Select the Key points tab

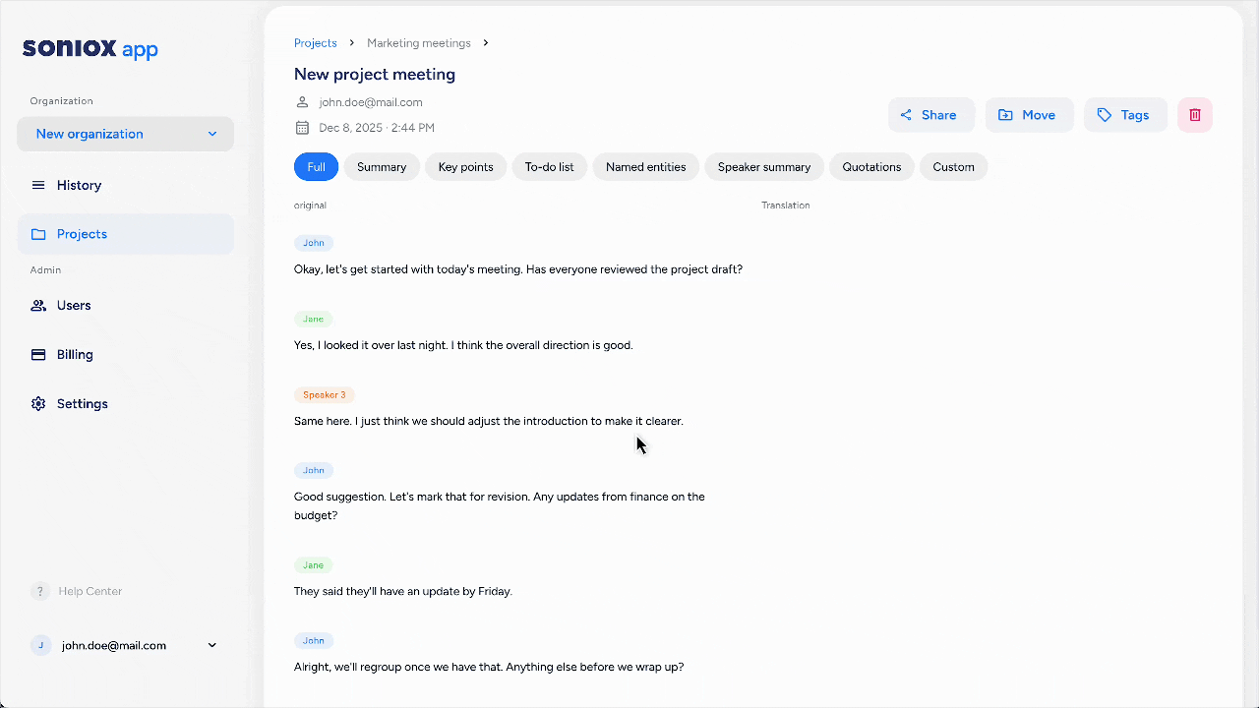(x=465, y=167)
